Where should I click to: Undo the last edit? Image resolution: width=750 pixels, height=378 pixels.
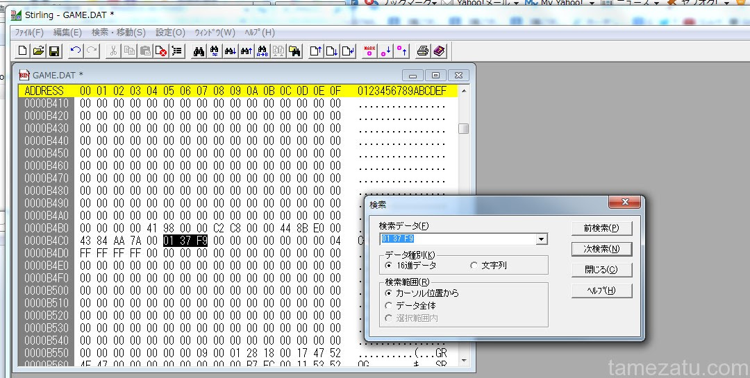(x=75, y=51)
